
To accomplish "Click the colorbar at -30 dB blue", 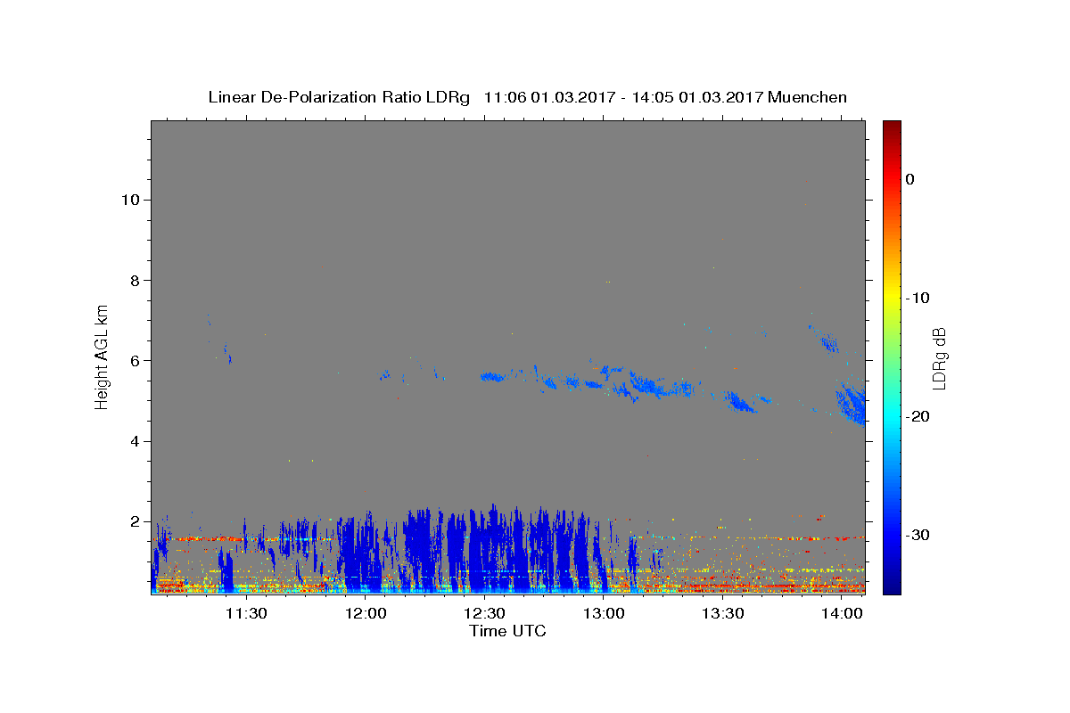I will (892, 535).
